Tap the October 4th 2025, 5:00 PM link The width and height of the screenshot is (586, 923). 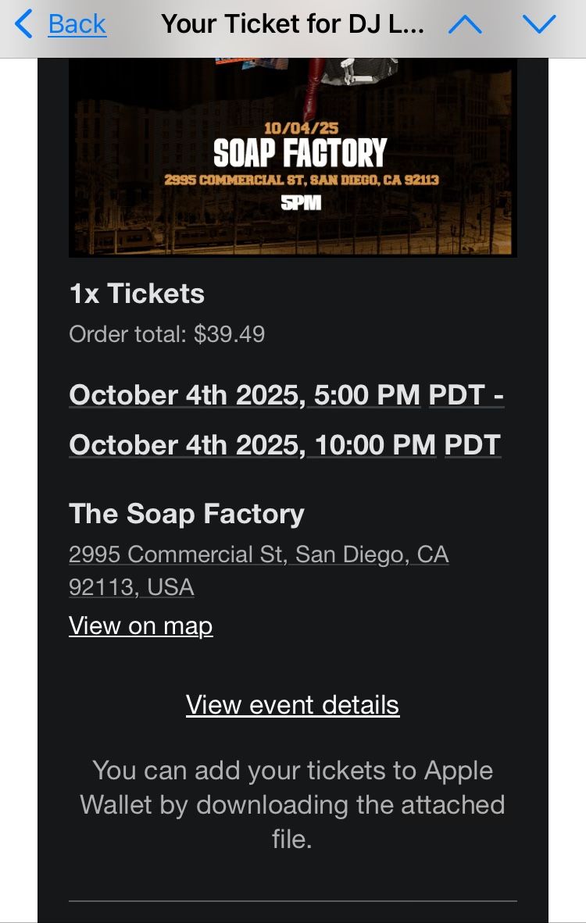tap(245, 395)
